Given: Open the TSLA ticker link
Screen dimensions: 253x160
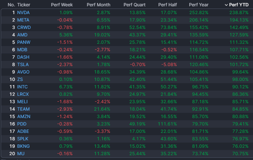Looking at the screenshot, I should coord(23,64).
